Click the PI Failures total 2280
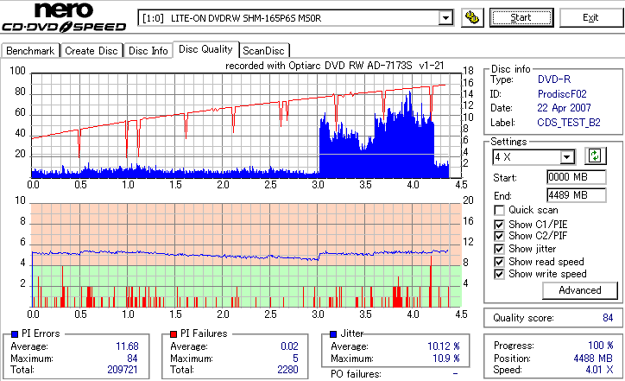 tap(287, 370)
